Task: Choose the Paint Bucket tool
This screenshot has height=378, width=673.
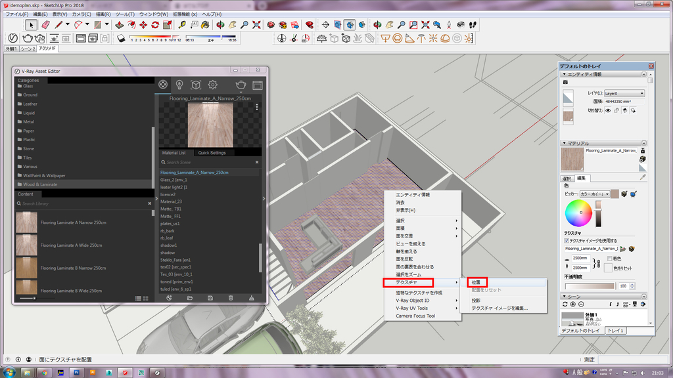Action: click(206, 25)
